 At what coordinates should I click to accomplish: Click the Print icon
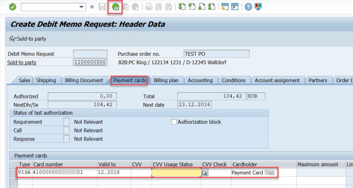[x=149, y=7]
